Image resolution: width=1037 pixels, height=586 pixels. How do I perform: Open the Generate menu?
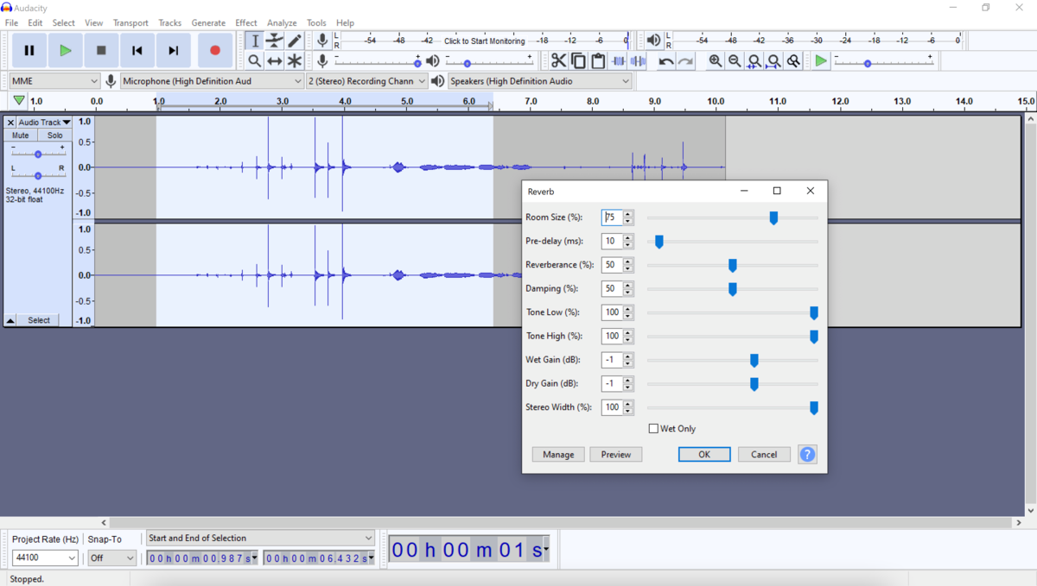(x=208, y=22)
